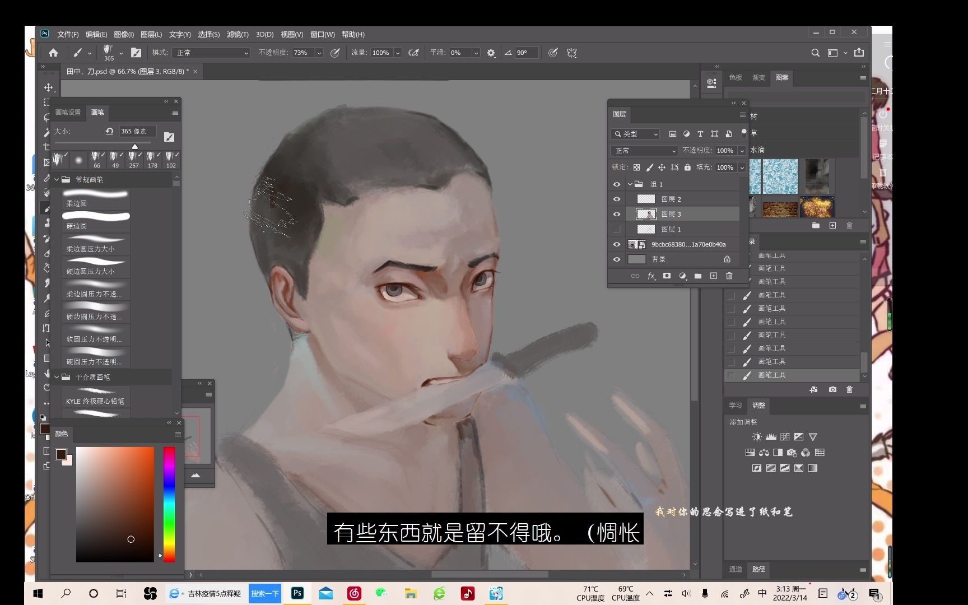
Task: Create new fill or adjustment layer
Action: 682,276
